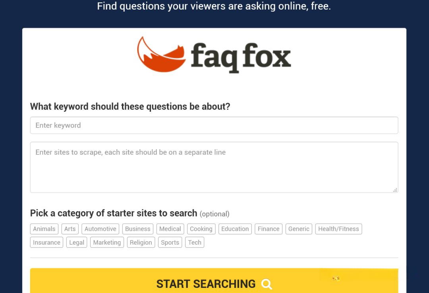Viewport: 429px width, 293px height.
Task: Choose the Education category
Action: 235,229
